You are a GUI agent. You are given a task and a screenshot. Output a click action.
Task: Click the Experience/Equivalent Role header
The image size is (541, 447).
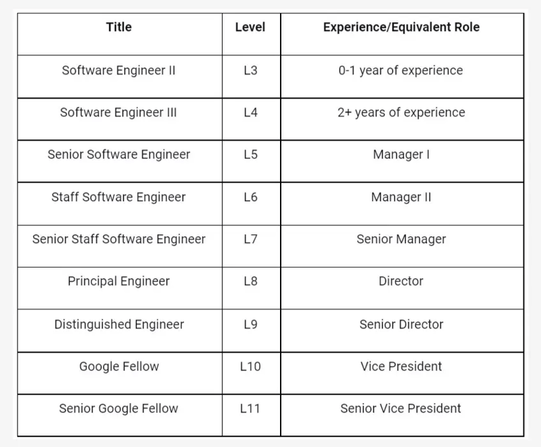click(x=401, y=27)
